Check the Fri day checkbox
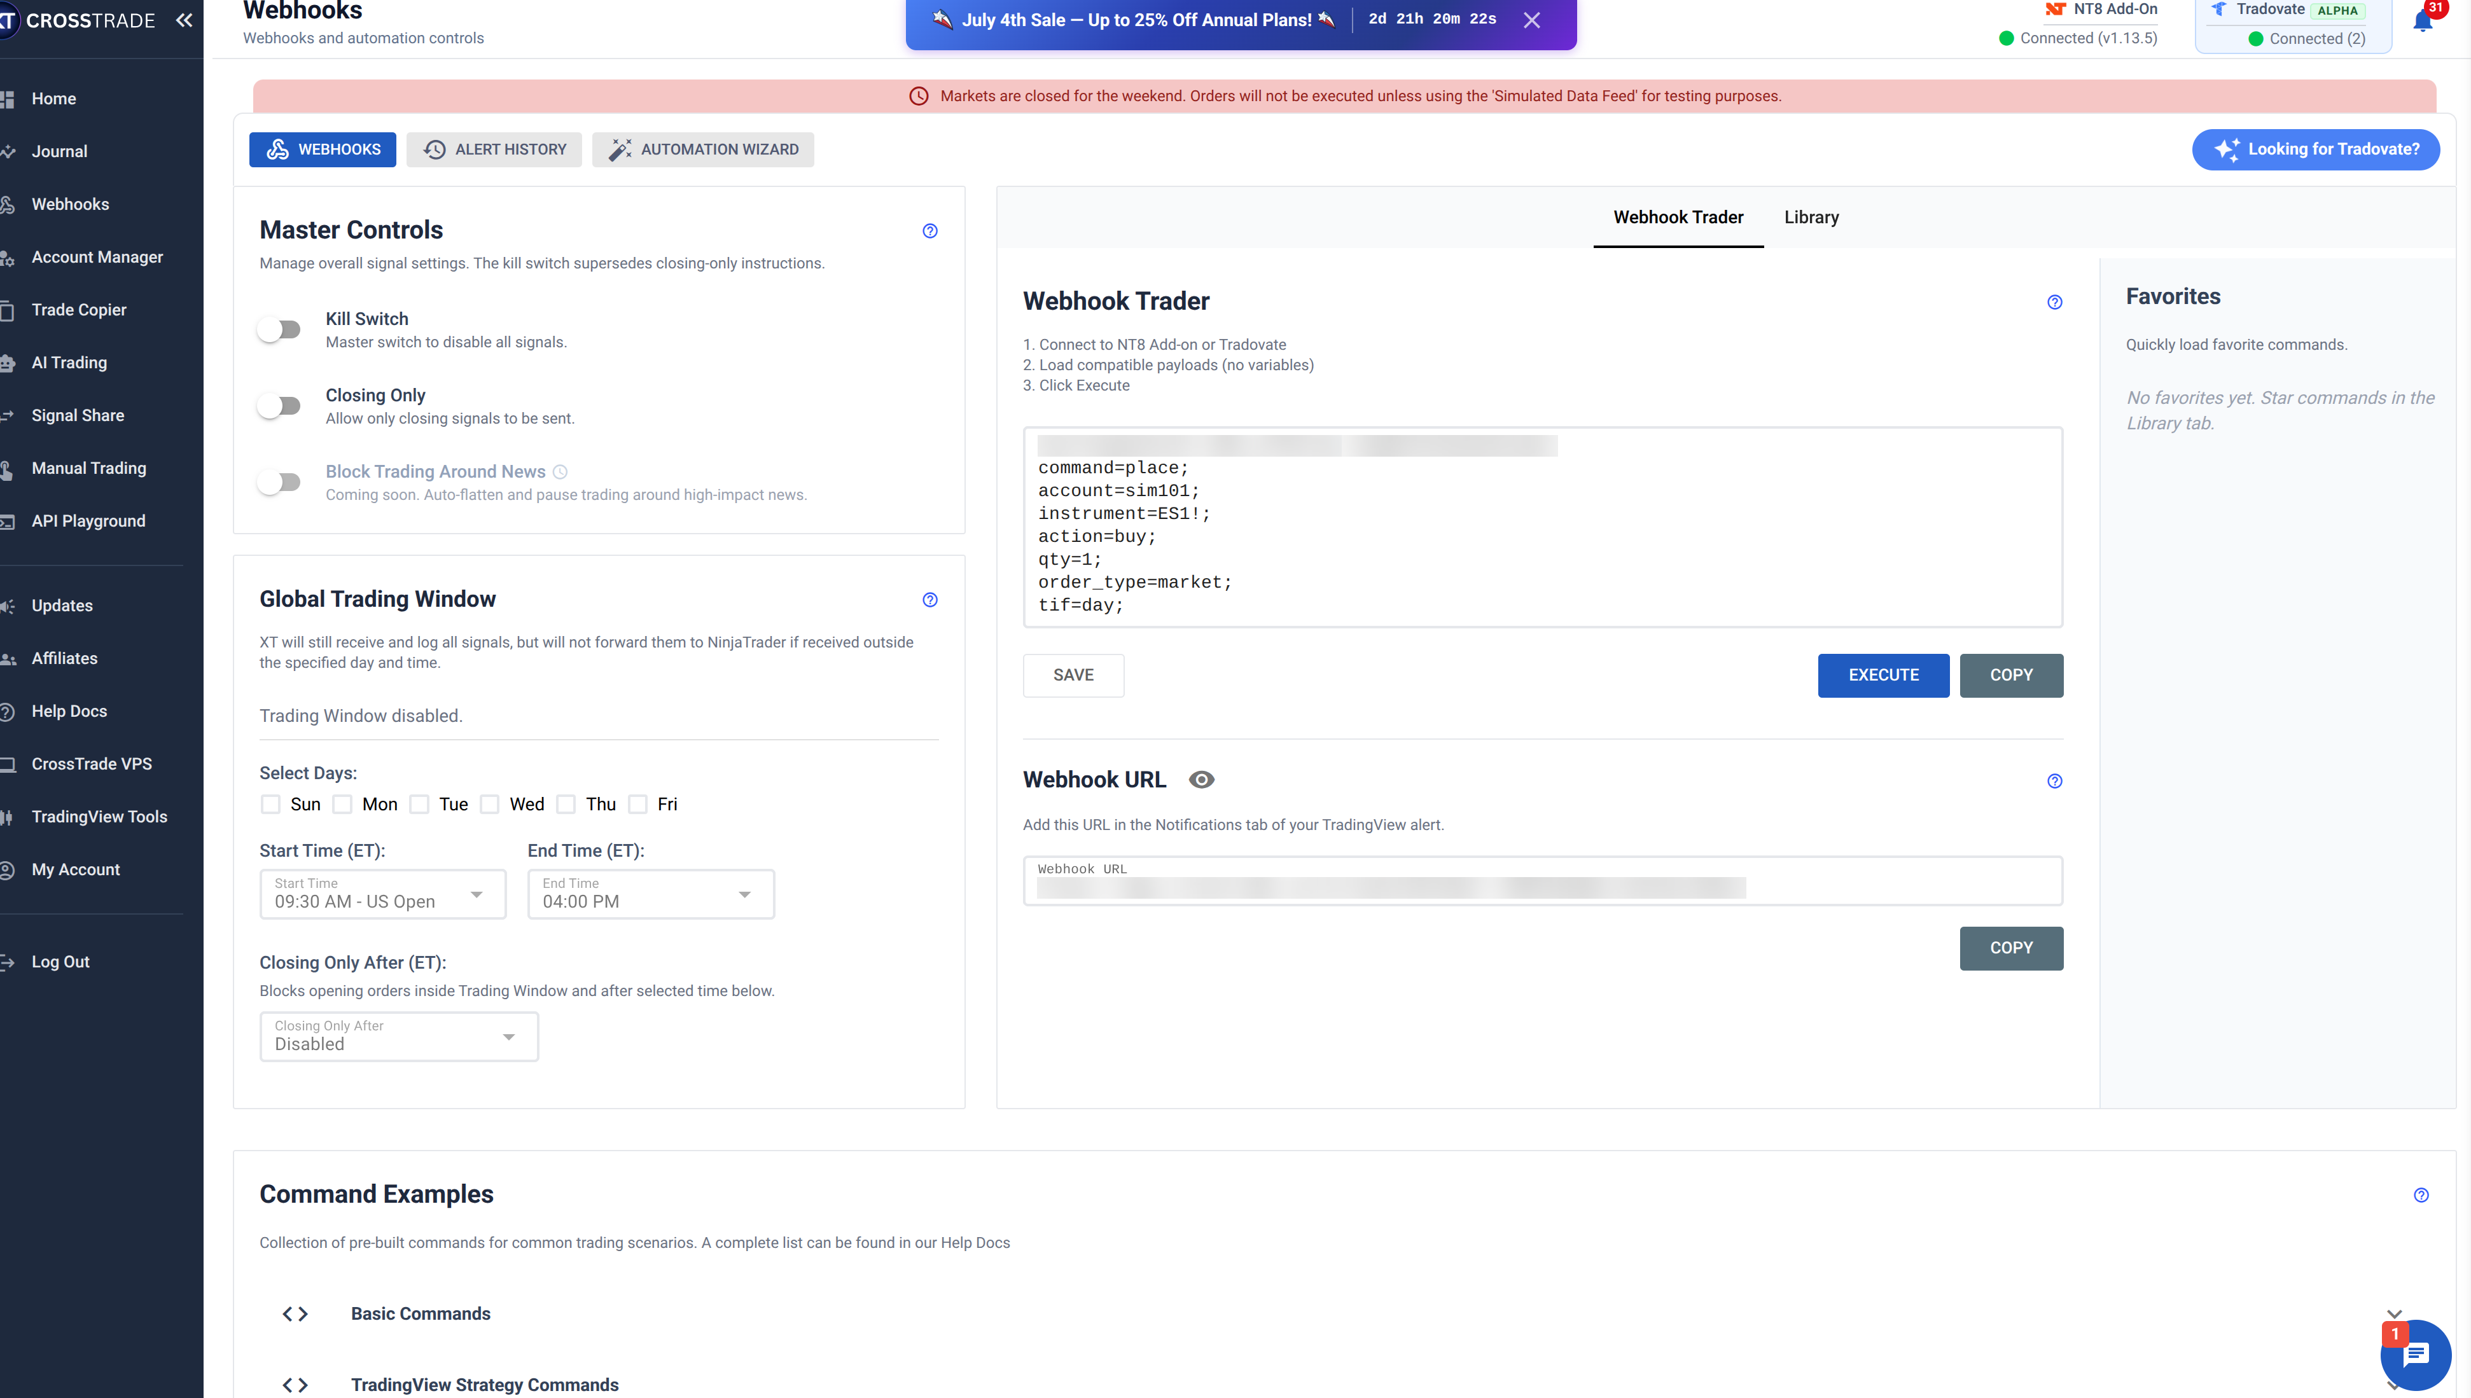2471x1398 pixels. click(x=637, y=804)
